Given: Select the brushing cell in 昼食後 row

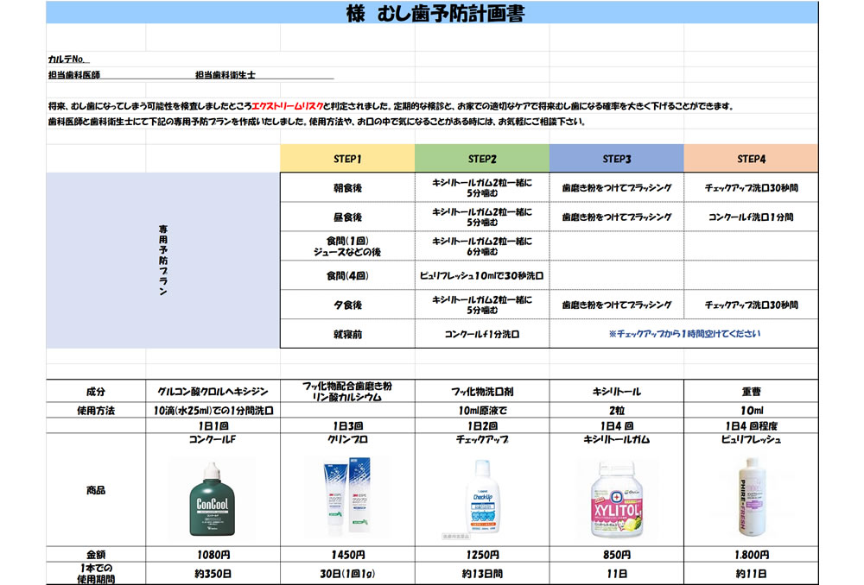Looking at the screenshot, I should click(x=617, y=217).
